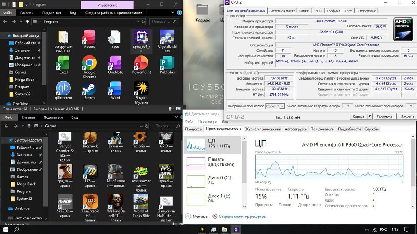The width and height of the screenshot is (417, 234).
Task: Open notification center in taskbar
Action: coord(407,229)
